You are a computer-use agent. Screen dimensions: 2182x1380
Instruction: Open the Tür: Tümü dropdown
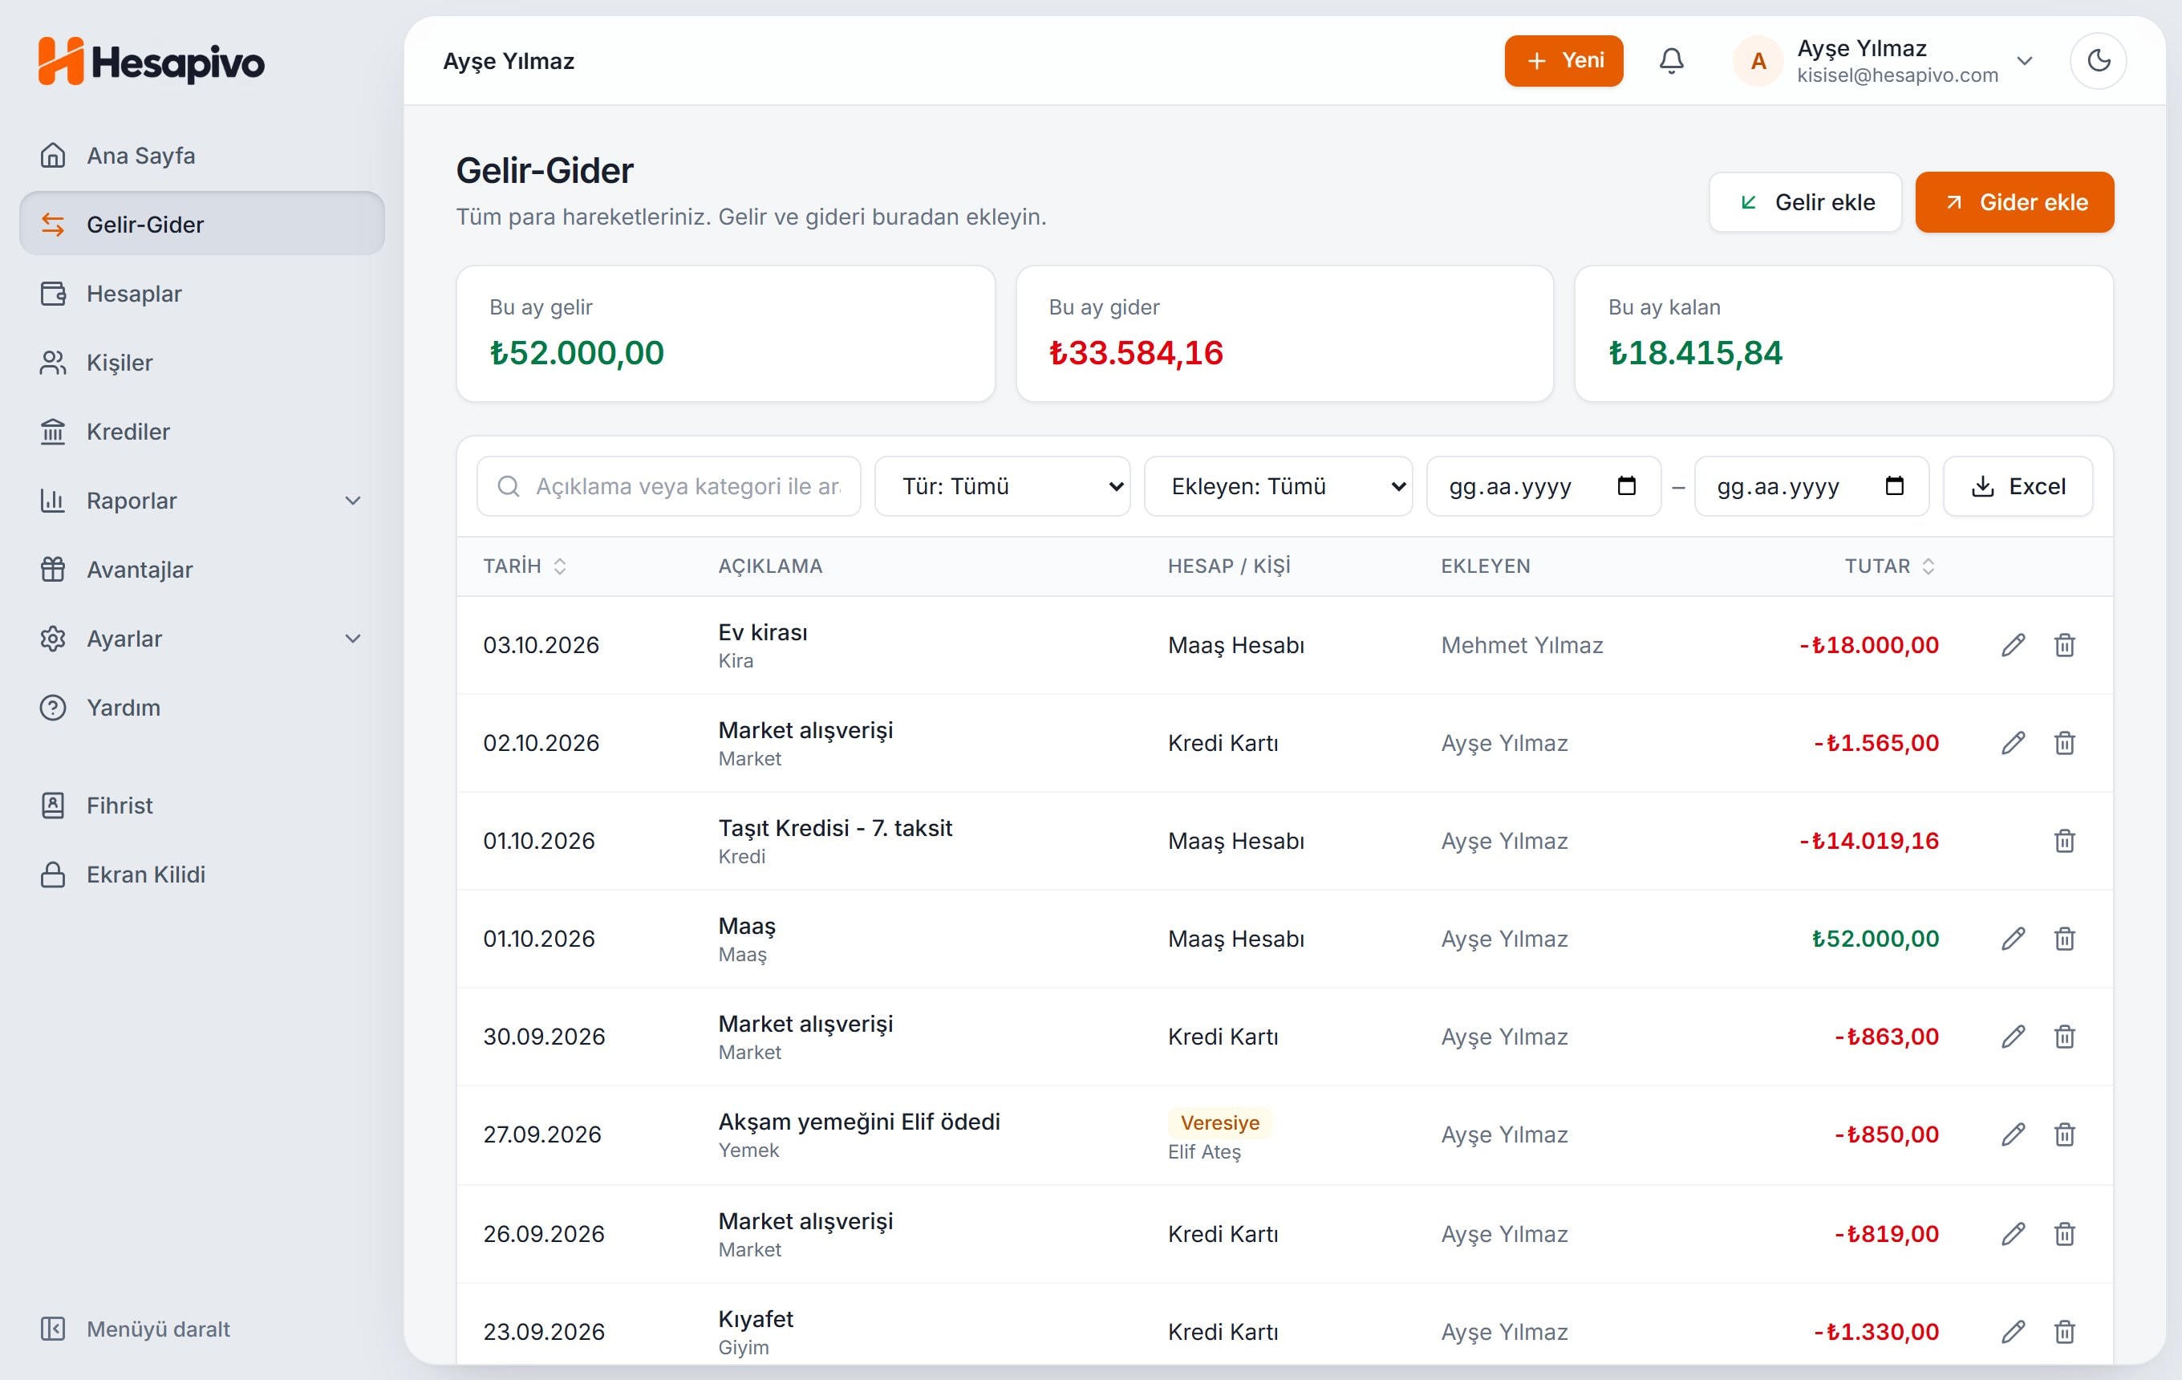pos(1002,486)
